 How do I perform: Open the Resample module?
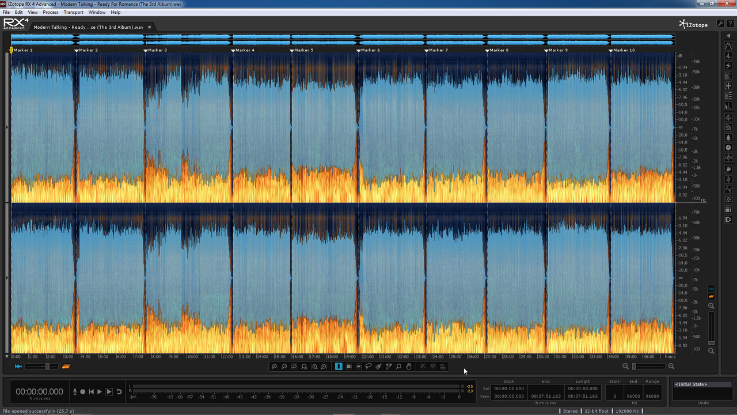click(728, 209)
